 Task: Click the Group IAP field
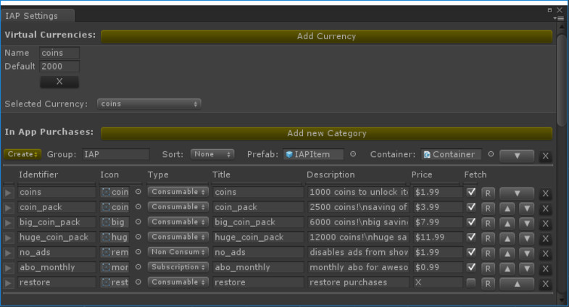116,154
